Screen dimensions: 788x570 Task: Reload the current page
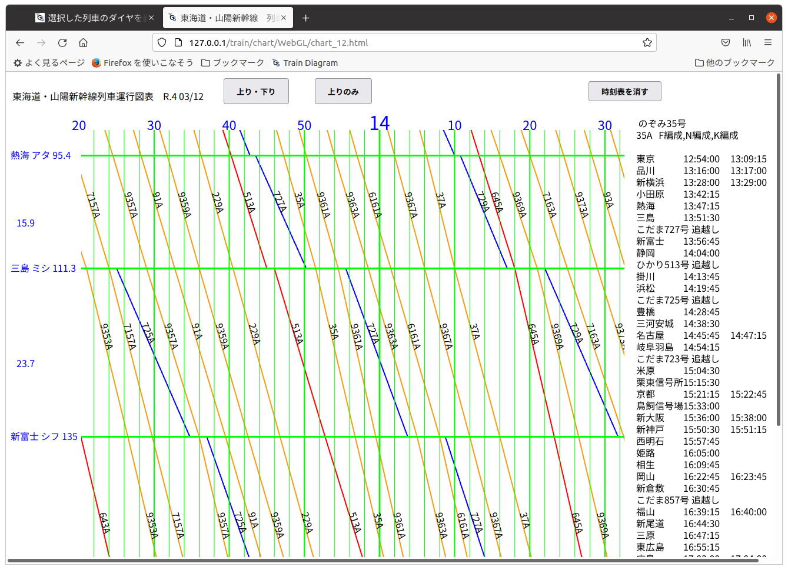tap(62, 42)
